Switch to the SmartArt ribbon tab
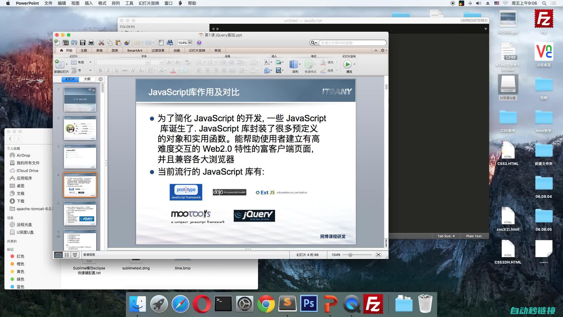Image resolution: width=563 pixels, height=317 pixels. click(135, 50)
